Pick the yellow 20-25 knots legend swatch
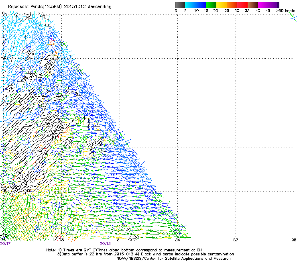Image resolution: width=297 pixels, height=261 pixels. pos(222,5)
